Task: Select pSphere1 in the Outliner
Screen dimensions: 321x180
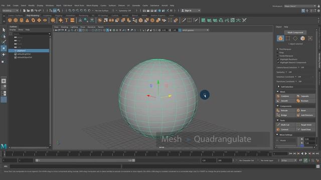Action: [29, 50]
